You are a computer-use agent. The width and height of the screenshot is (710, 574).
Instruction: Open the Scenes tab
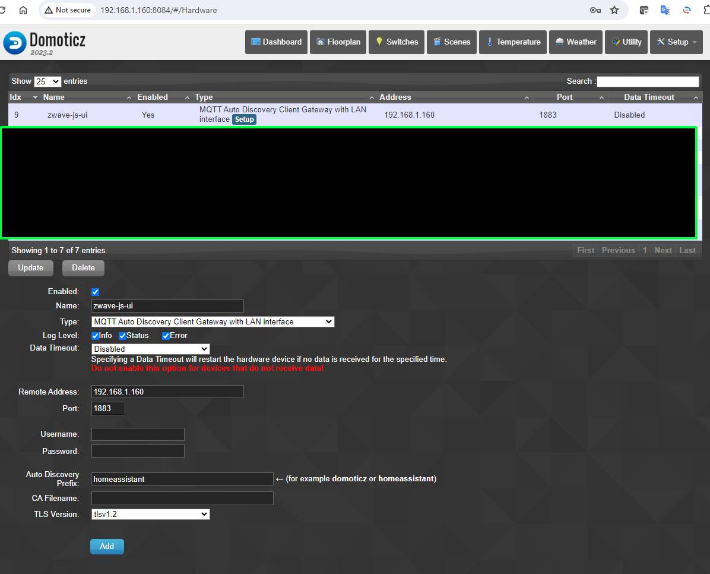pos(452,42)
